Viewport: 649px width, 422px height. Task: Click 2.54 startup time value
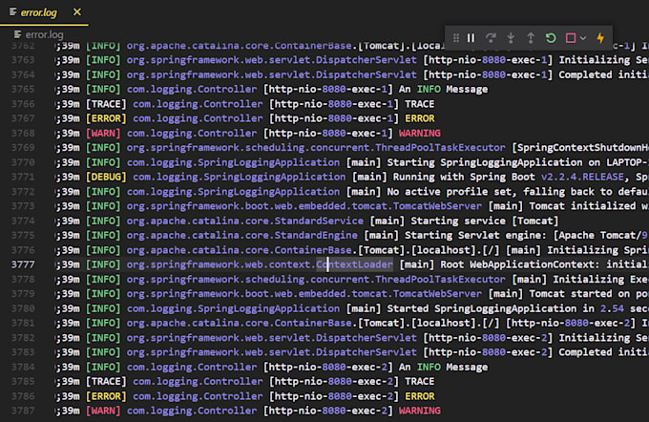pos(612,308)
